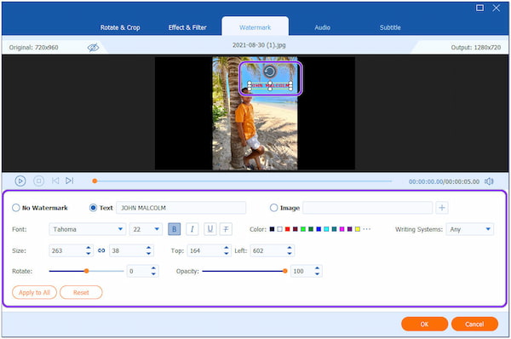Increase the Rotate value
This screenshot has width=511, height=339.
point(153,268)
